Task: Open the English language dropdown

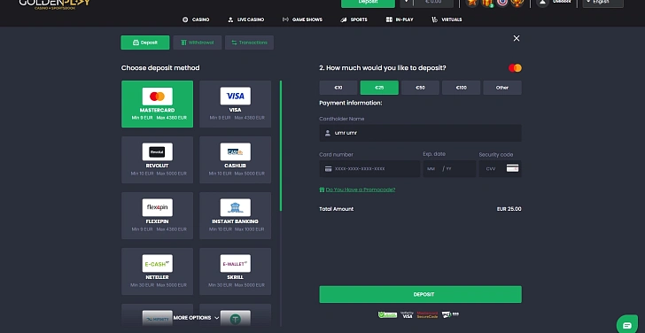Action: [x=603, y=3]
